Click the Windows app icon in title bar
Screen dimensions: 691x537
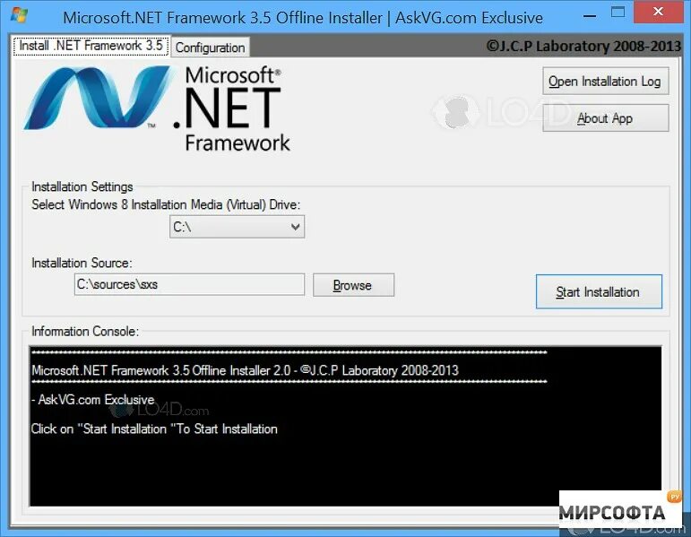19,15
